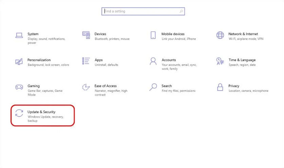Open the Network & Internet heading
The image size is (284, 168).
[x=243, y=34]
